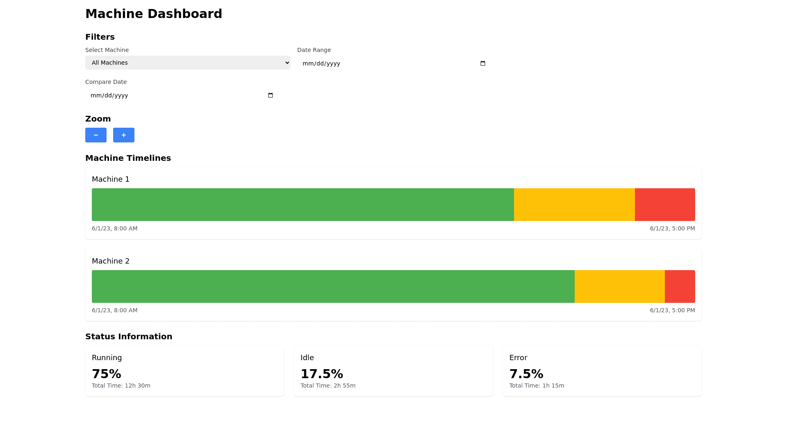Click the zoom in plus button
787x442 pixels.
[x=124, y=135]
